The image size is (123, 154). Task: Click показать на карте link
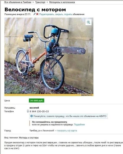[x=67, y=131]
